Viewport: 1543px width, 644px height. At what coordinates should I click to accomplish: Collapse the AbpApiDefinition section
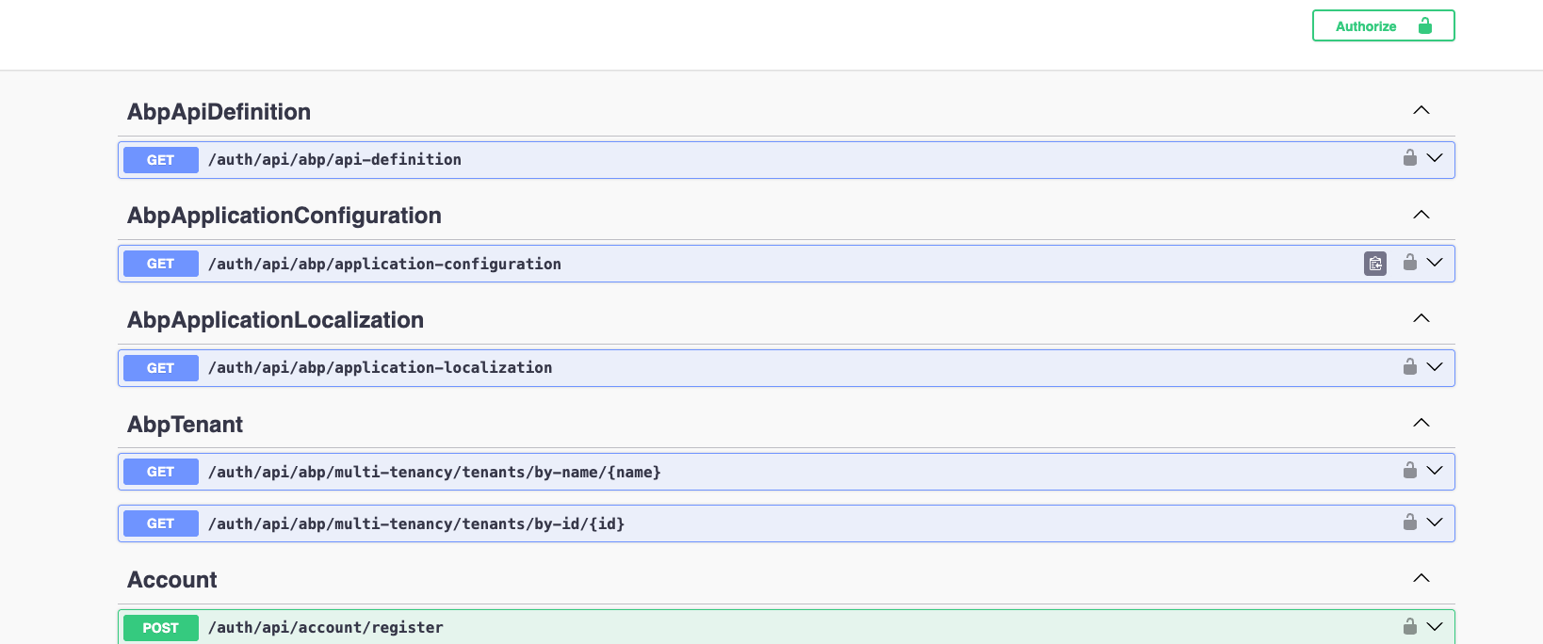[1421, 111]
